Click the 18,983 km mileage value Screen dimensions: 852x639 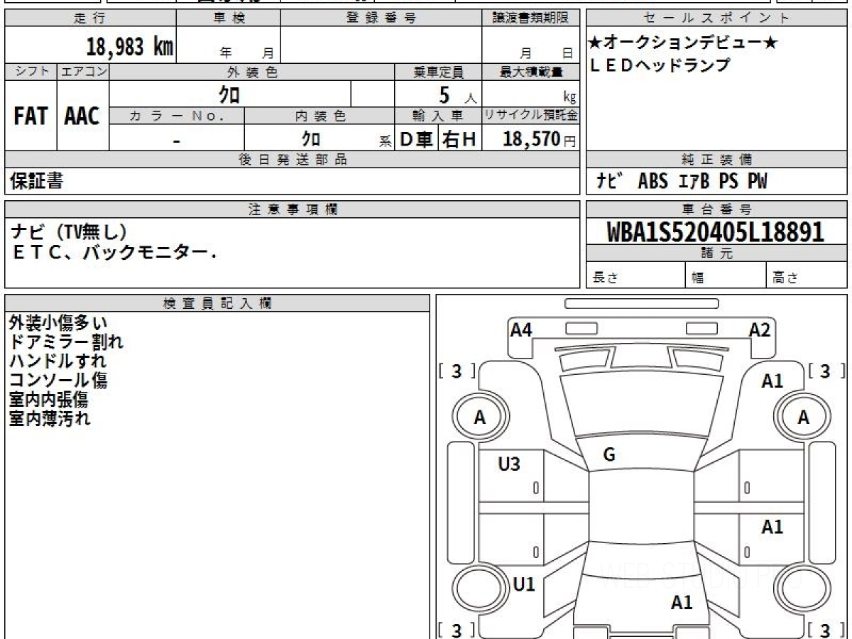[130, 47]
